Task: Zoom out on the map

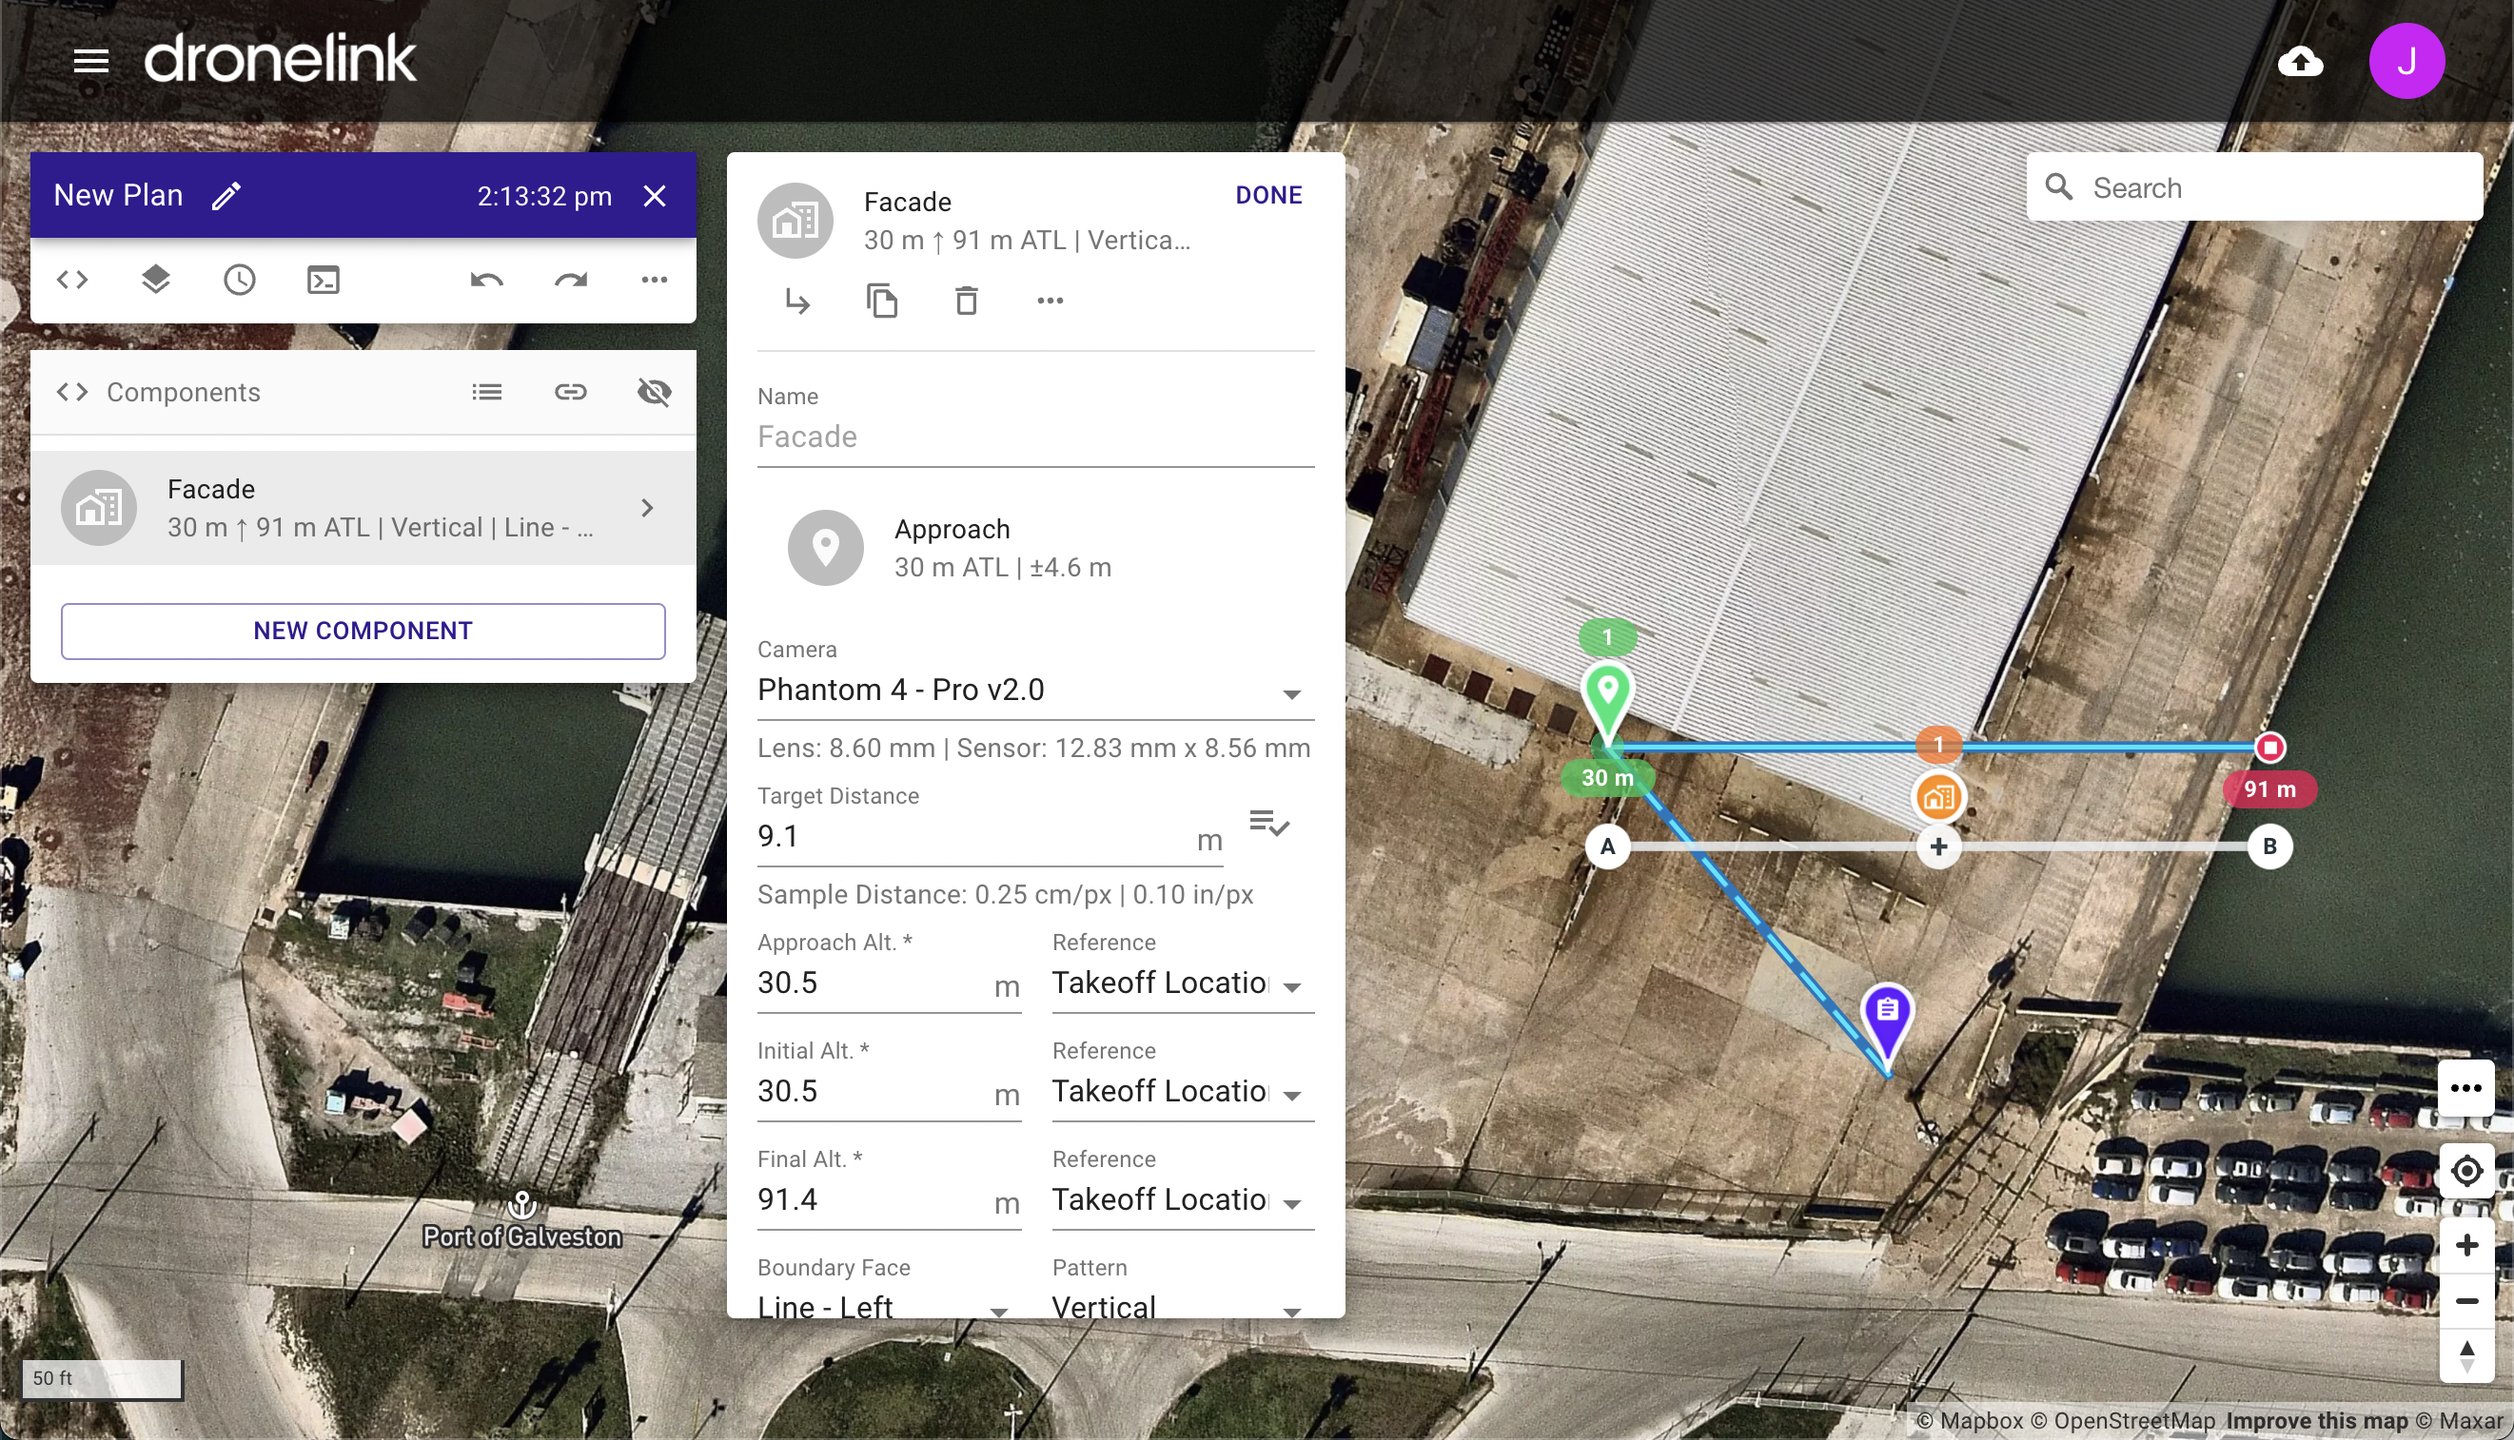Action: pyautogui.click(x=2465, y=1300)
